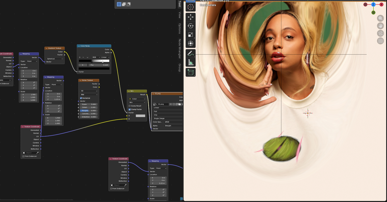
Task: Select the Rotate tool in viewport toolbar
Action: (x=190, y=26)
